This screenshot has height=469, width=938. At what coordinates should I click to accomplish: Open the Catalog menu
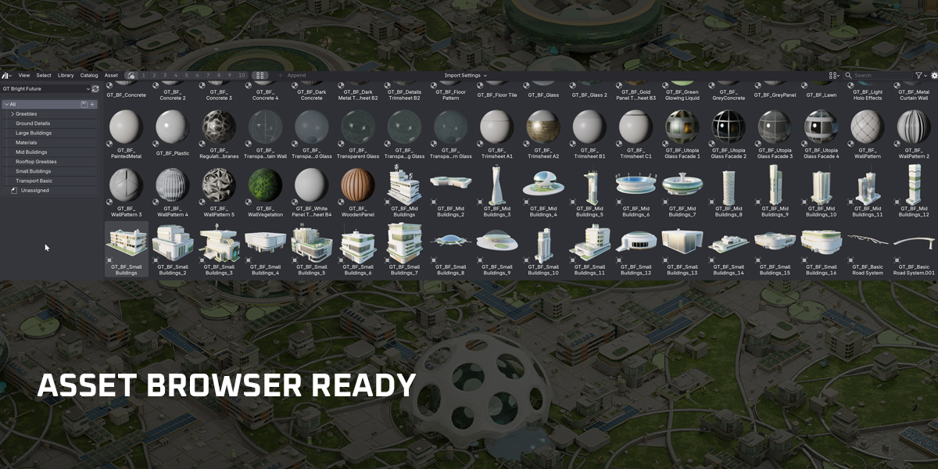89,75
